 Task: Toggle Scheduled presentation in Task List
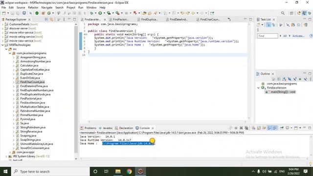pos(274,25)
